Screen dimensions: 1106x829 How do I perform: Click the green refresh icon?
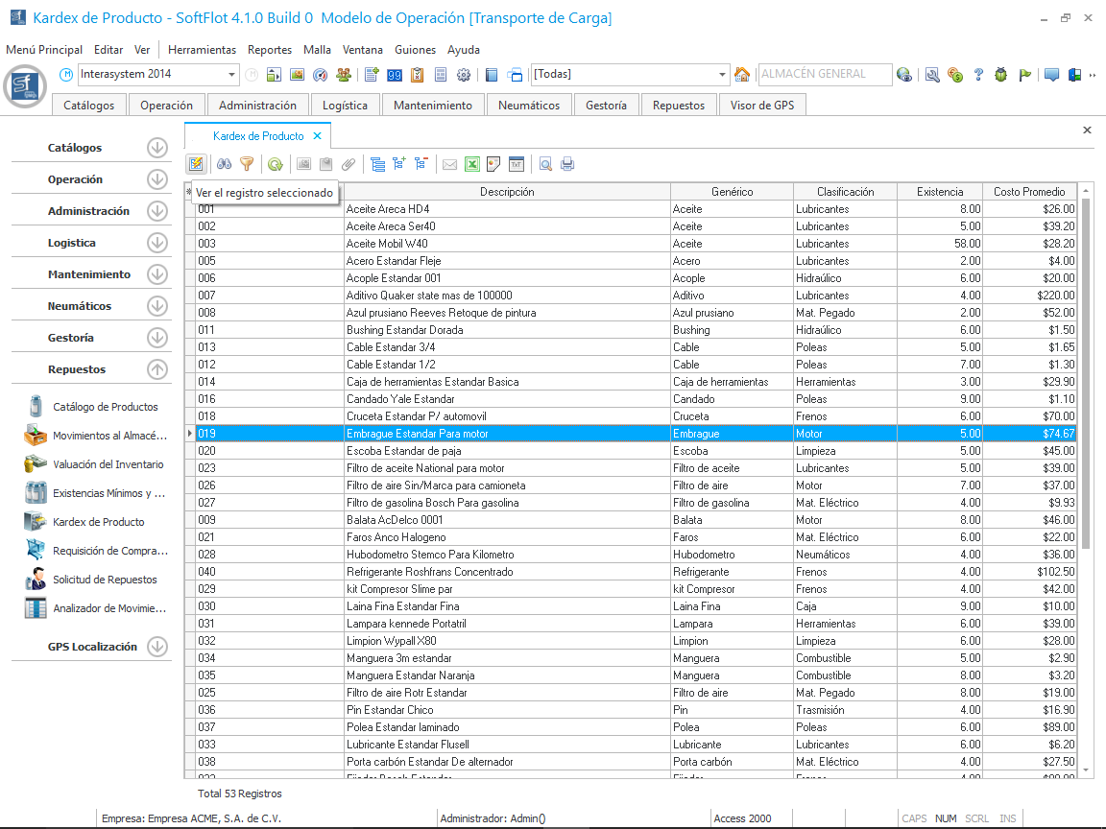[275, 164]
